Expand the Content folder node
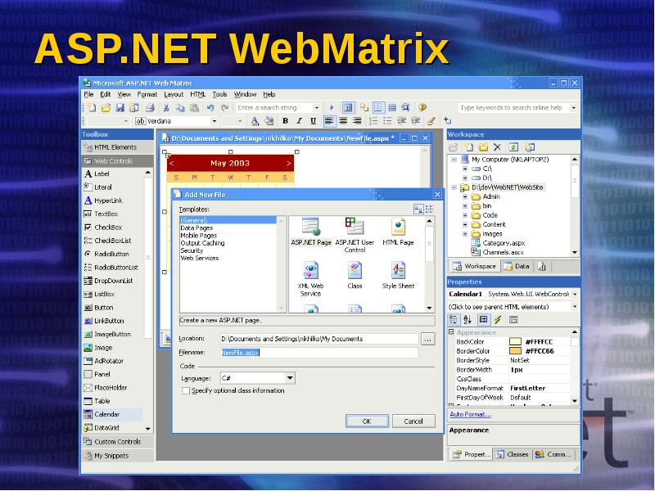 (x=465, y=224)
